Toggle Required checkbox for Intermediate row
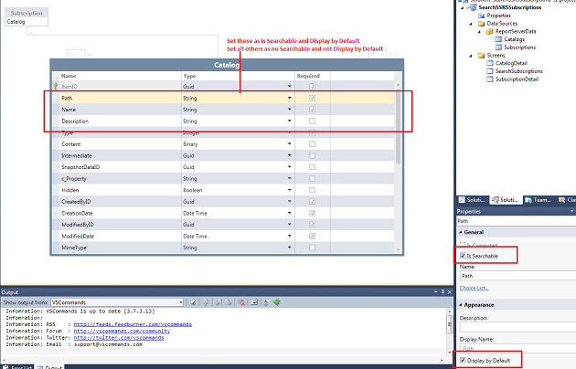 click(313, 155)
